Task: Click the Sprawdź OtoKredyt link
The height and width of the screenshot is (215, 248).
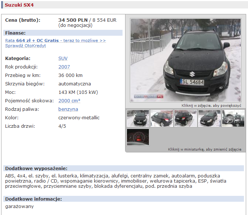Action: (25, 46)
